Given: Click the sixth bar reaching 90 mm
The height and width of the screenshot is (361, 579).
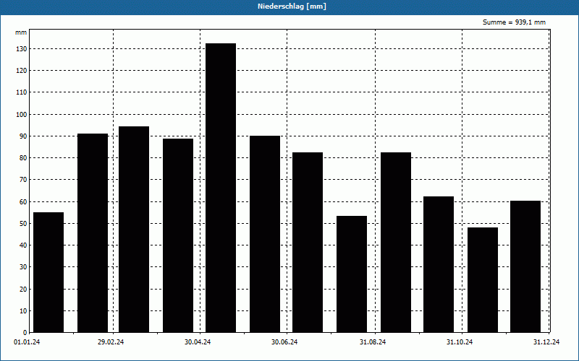Looking at the screenshot, I should coord(265,234).
